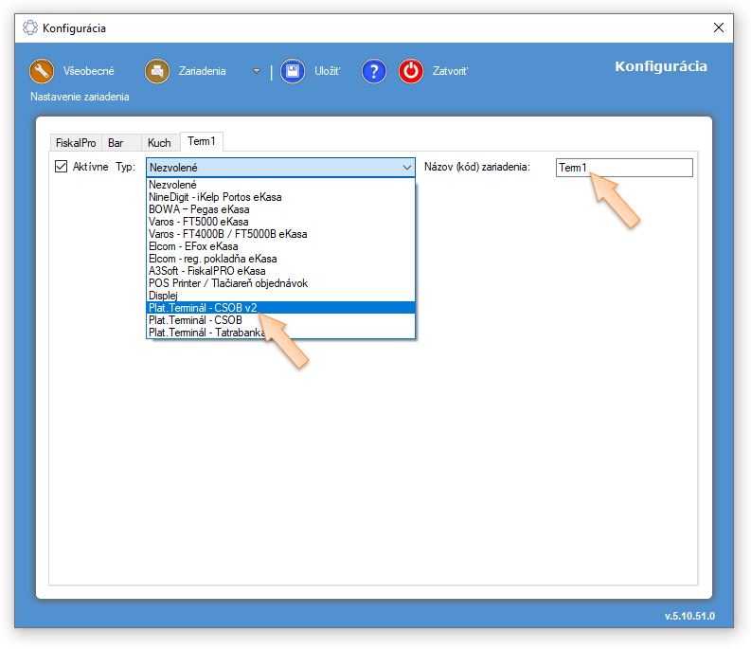
Task: Click the Všeobecné wrench icon
Action: pyautogui.click(x=42, y=72)
